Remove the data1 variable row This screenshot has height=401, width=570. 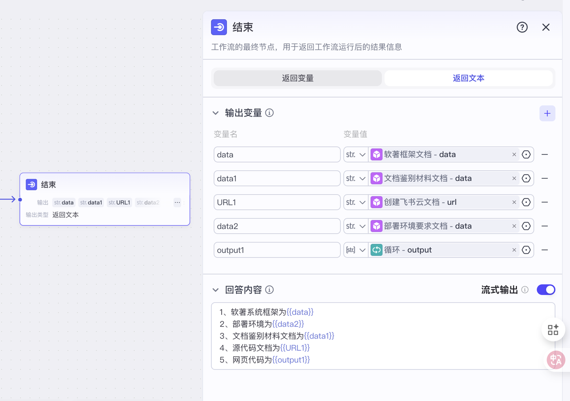click(545, 178)
